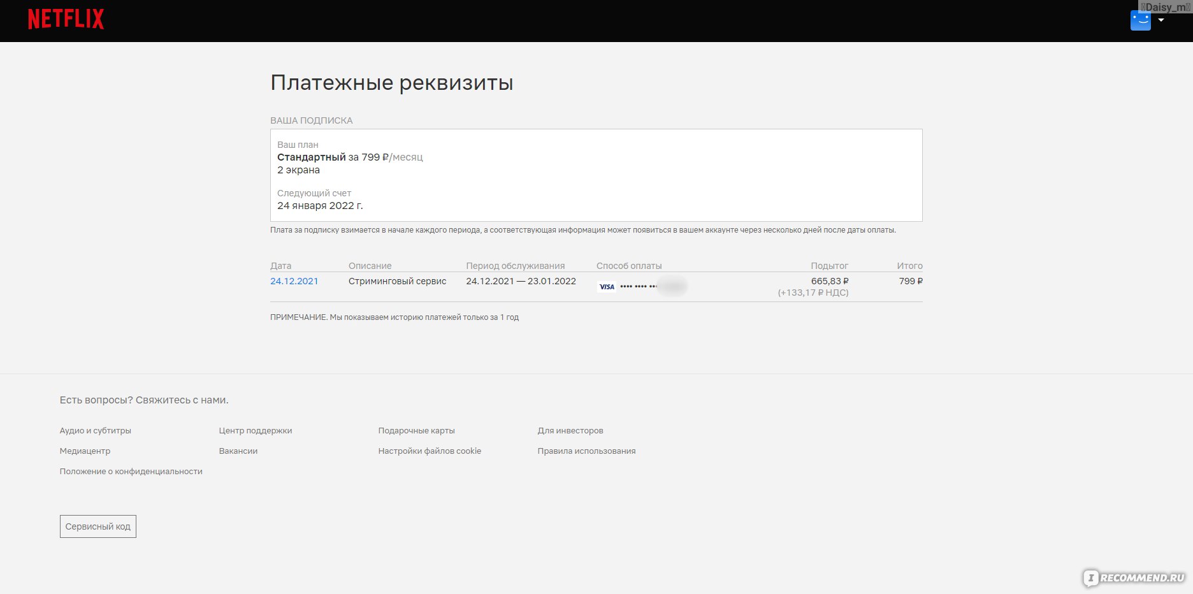The height and width of the screenshot is (594, 1193).
Task: Open Центр поддержки link
Action: tap(256, 431)
